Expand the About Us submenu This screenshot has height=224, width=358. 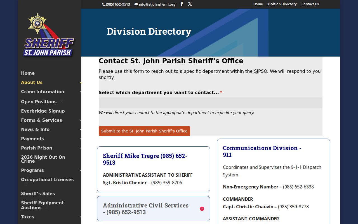[81, 83]
